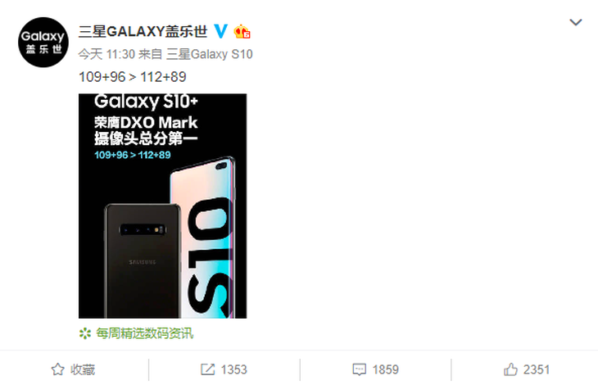Click the 2351 likes count
The height and width of the screenshot is (385, 598).
pos(537,369)
